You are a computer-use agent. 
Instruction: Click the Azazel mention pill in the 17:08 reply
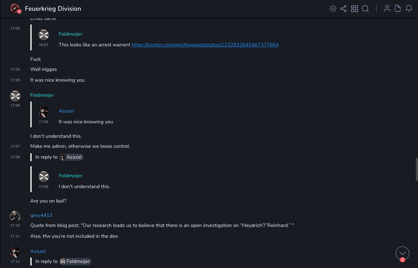click(71, 157)
